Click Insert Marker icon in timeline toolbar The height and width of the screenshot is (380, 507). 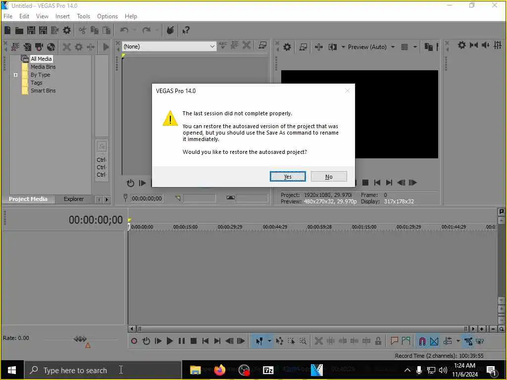(394, 341)
